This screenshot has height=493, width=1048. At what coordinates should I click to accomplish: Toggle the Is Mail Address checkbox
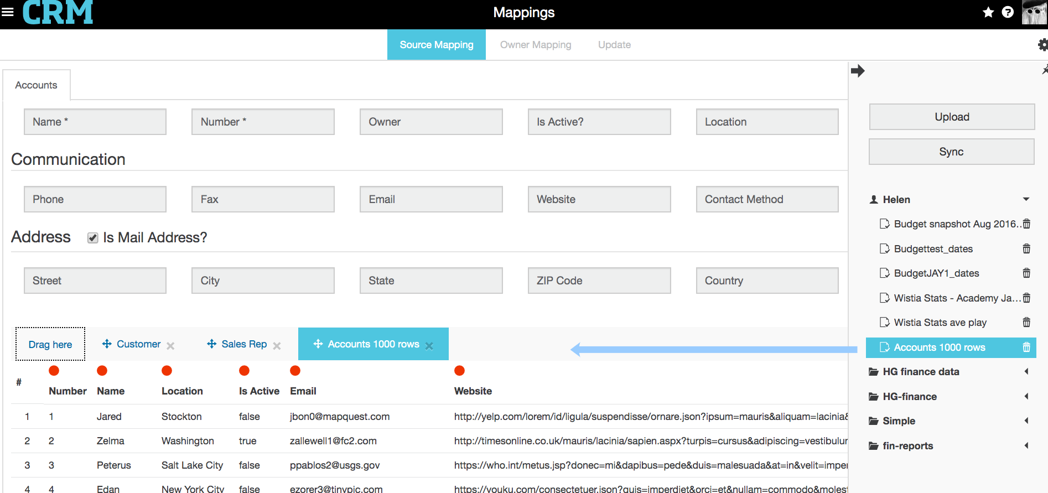coord(93,238)
